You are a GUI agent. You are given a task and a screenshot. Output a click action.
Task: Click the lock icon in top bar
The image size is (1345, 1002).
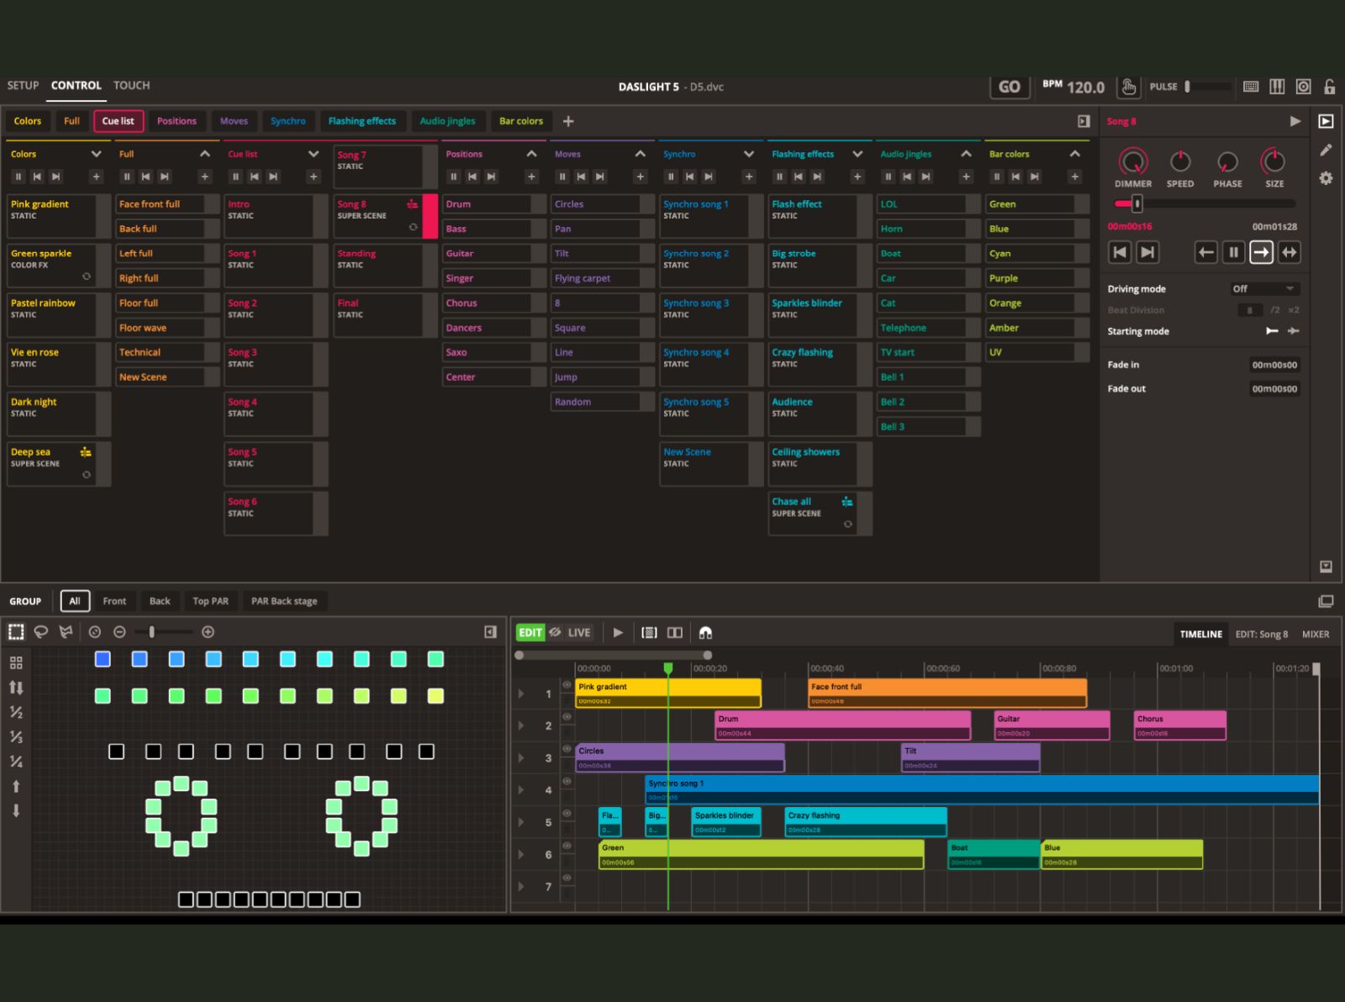1329,87
